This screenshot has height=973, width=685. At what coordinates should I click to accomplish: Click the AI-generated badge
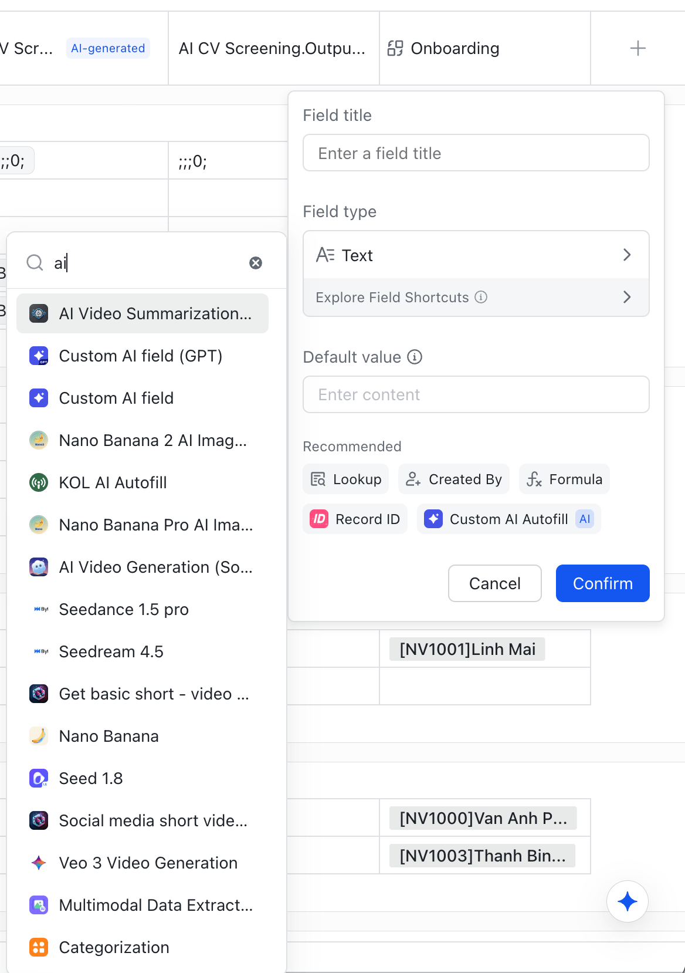(108, 48)
